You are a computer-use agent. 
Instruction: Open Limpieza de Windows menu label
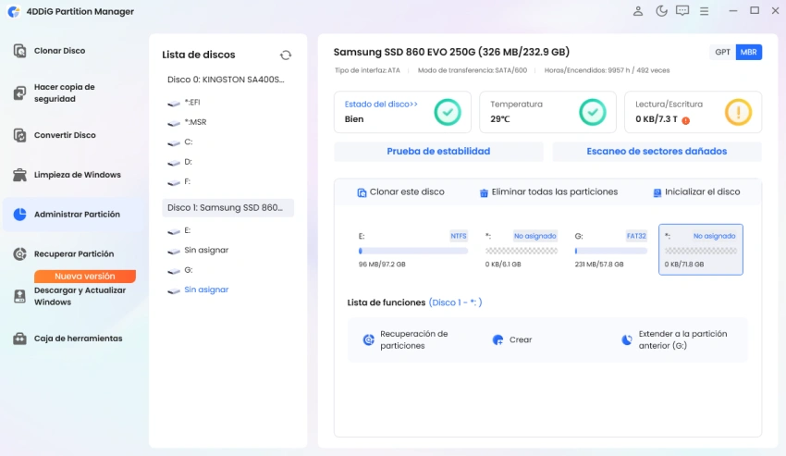click(77, 175)
